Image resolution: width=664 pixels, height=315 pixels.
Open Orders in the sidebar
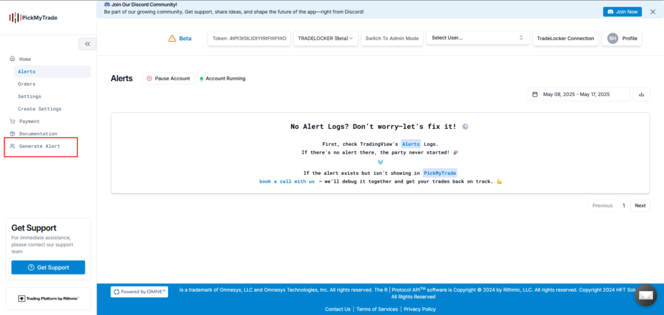point(27,84)
